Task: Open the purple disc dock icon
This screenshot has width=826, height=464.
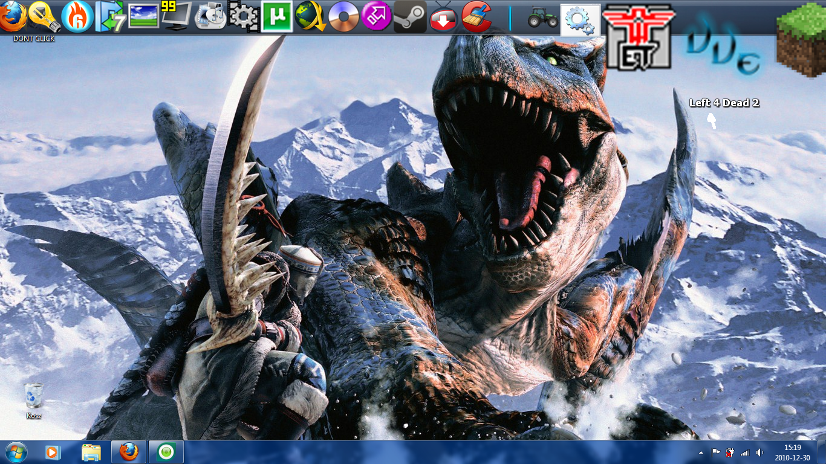Action: pos(343,17)
